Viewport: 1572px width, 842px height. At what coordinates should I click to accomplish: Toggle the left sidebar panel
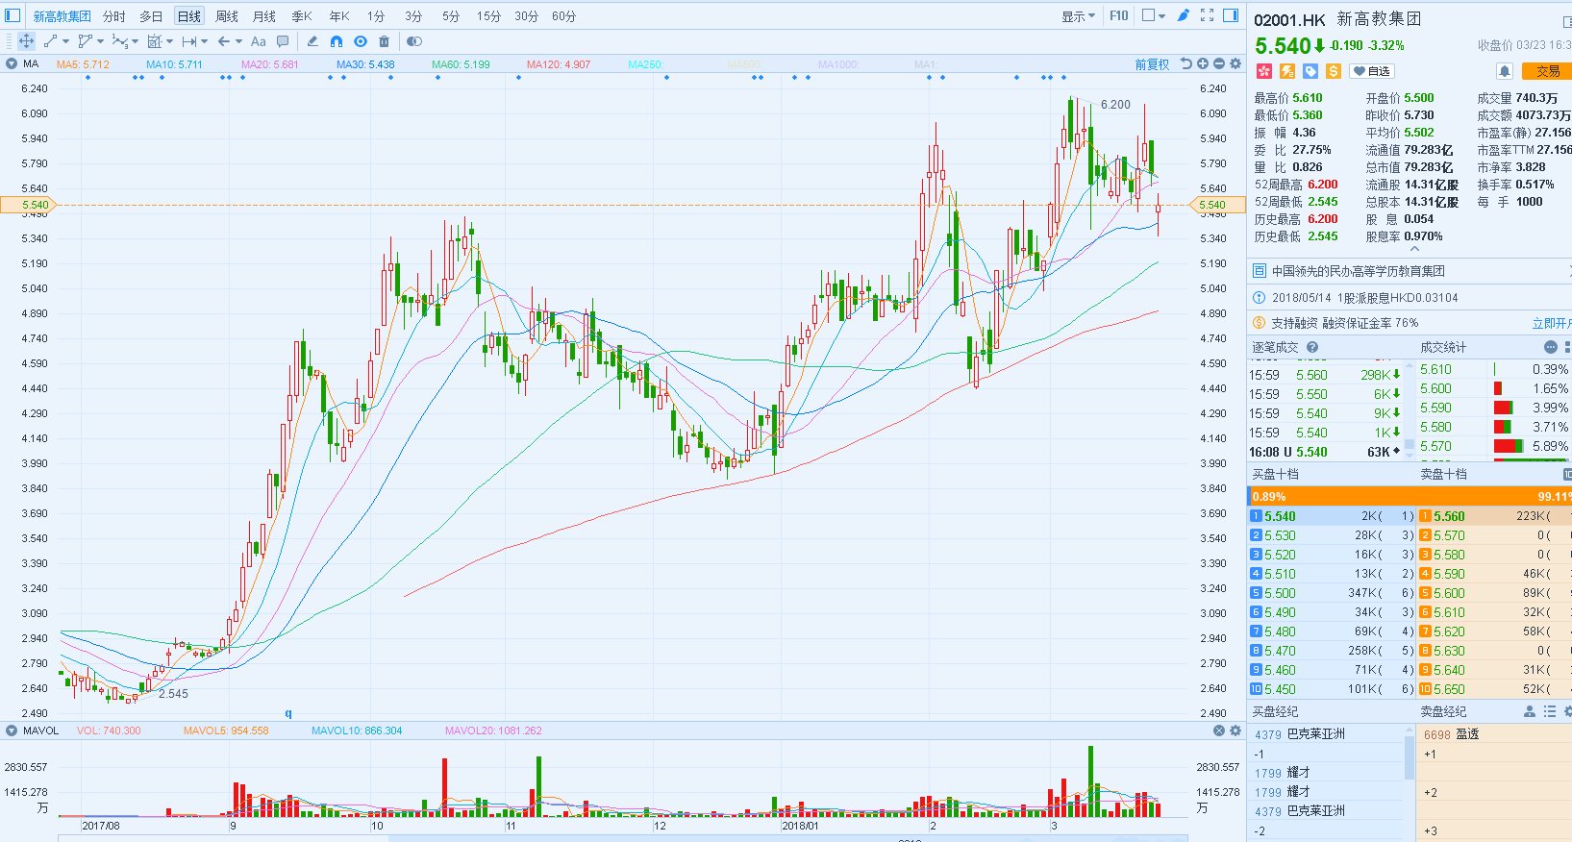(12, 15)
